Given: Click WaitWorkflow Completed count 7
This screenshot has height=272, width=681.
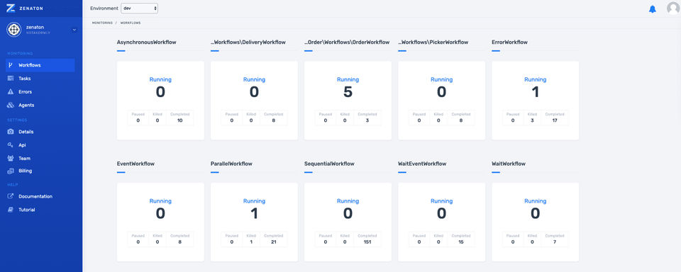Looking at the screenshot, I should (555, 242).
